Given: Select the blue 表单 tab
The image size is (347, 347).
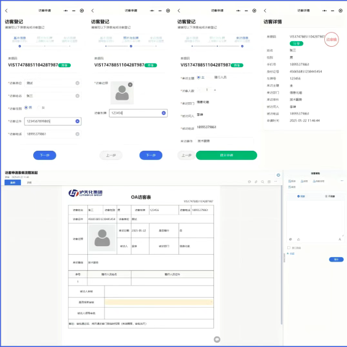Looking at the screenshot, I should click(x=13, y=183).
